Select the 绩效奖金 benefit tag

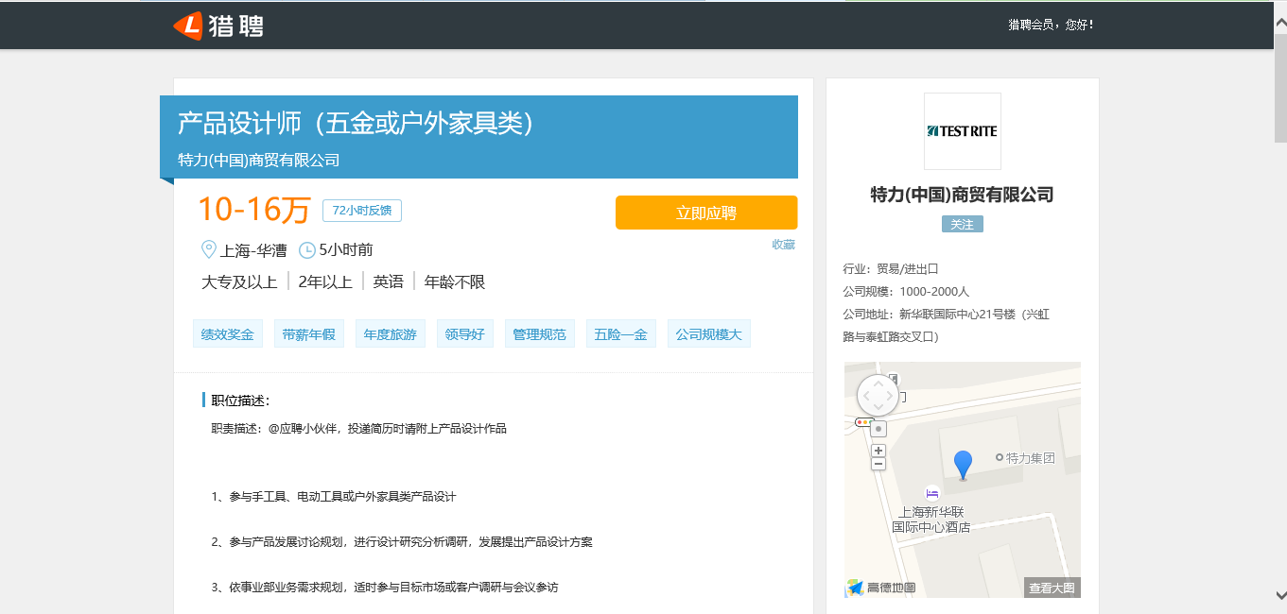tap(227, 333)
